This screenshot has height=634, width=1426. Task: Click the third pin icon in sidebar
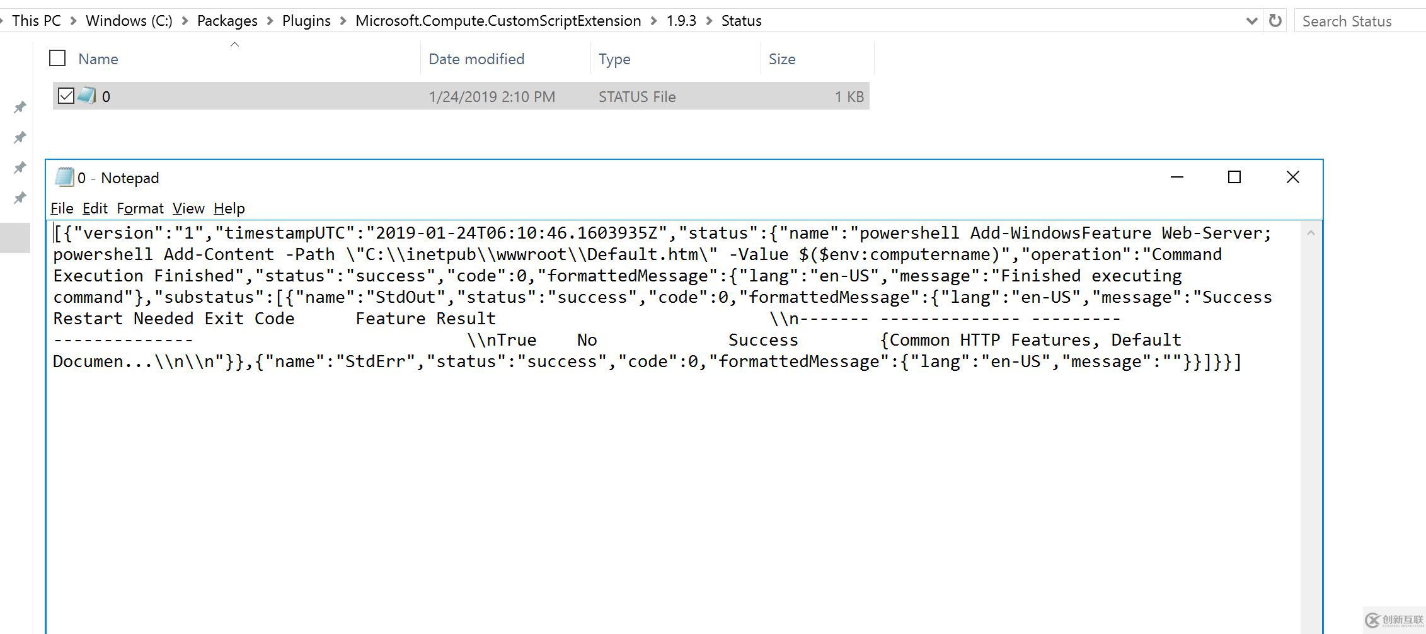[20, 167]
